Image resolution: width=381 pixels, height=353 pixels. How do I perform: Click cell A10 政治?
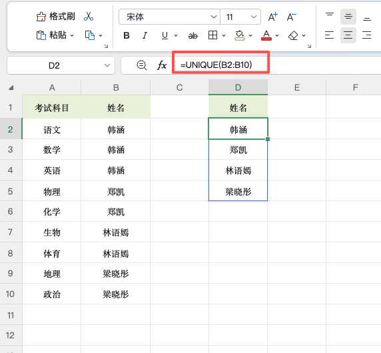click(x=52, y=294)
